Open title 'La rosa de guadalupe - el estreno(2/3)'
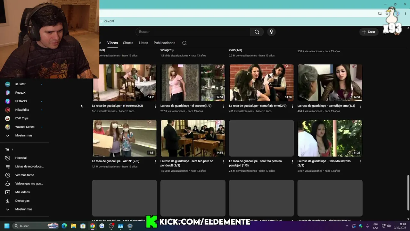This screenshot has height=231, width=410. tap(117, 106)
